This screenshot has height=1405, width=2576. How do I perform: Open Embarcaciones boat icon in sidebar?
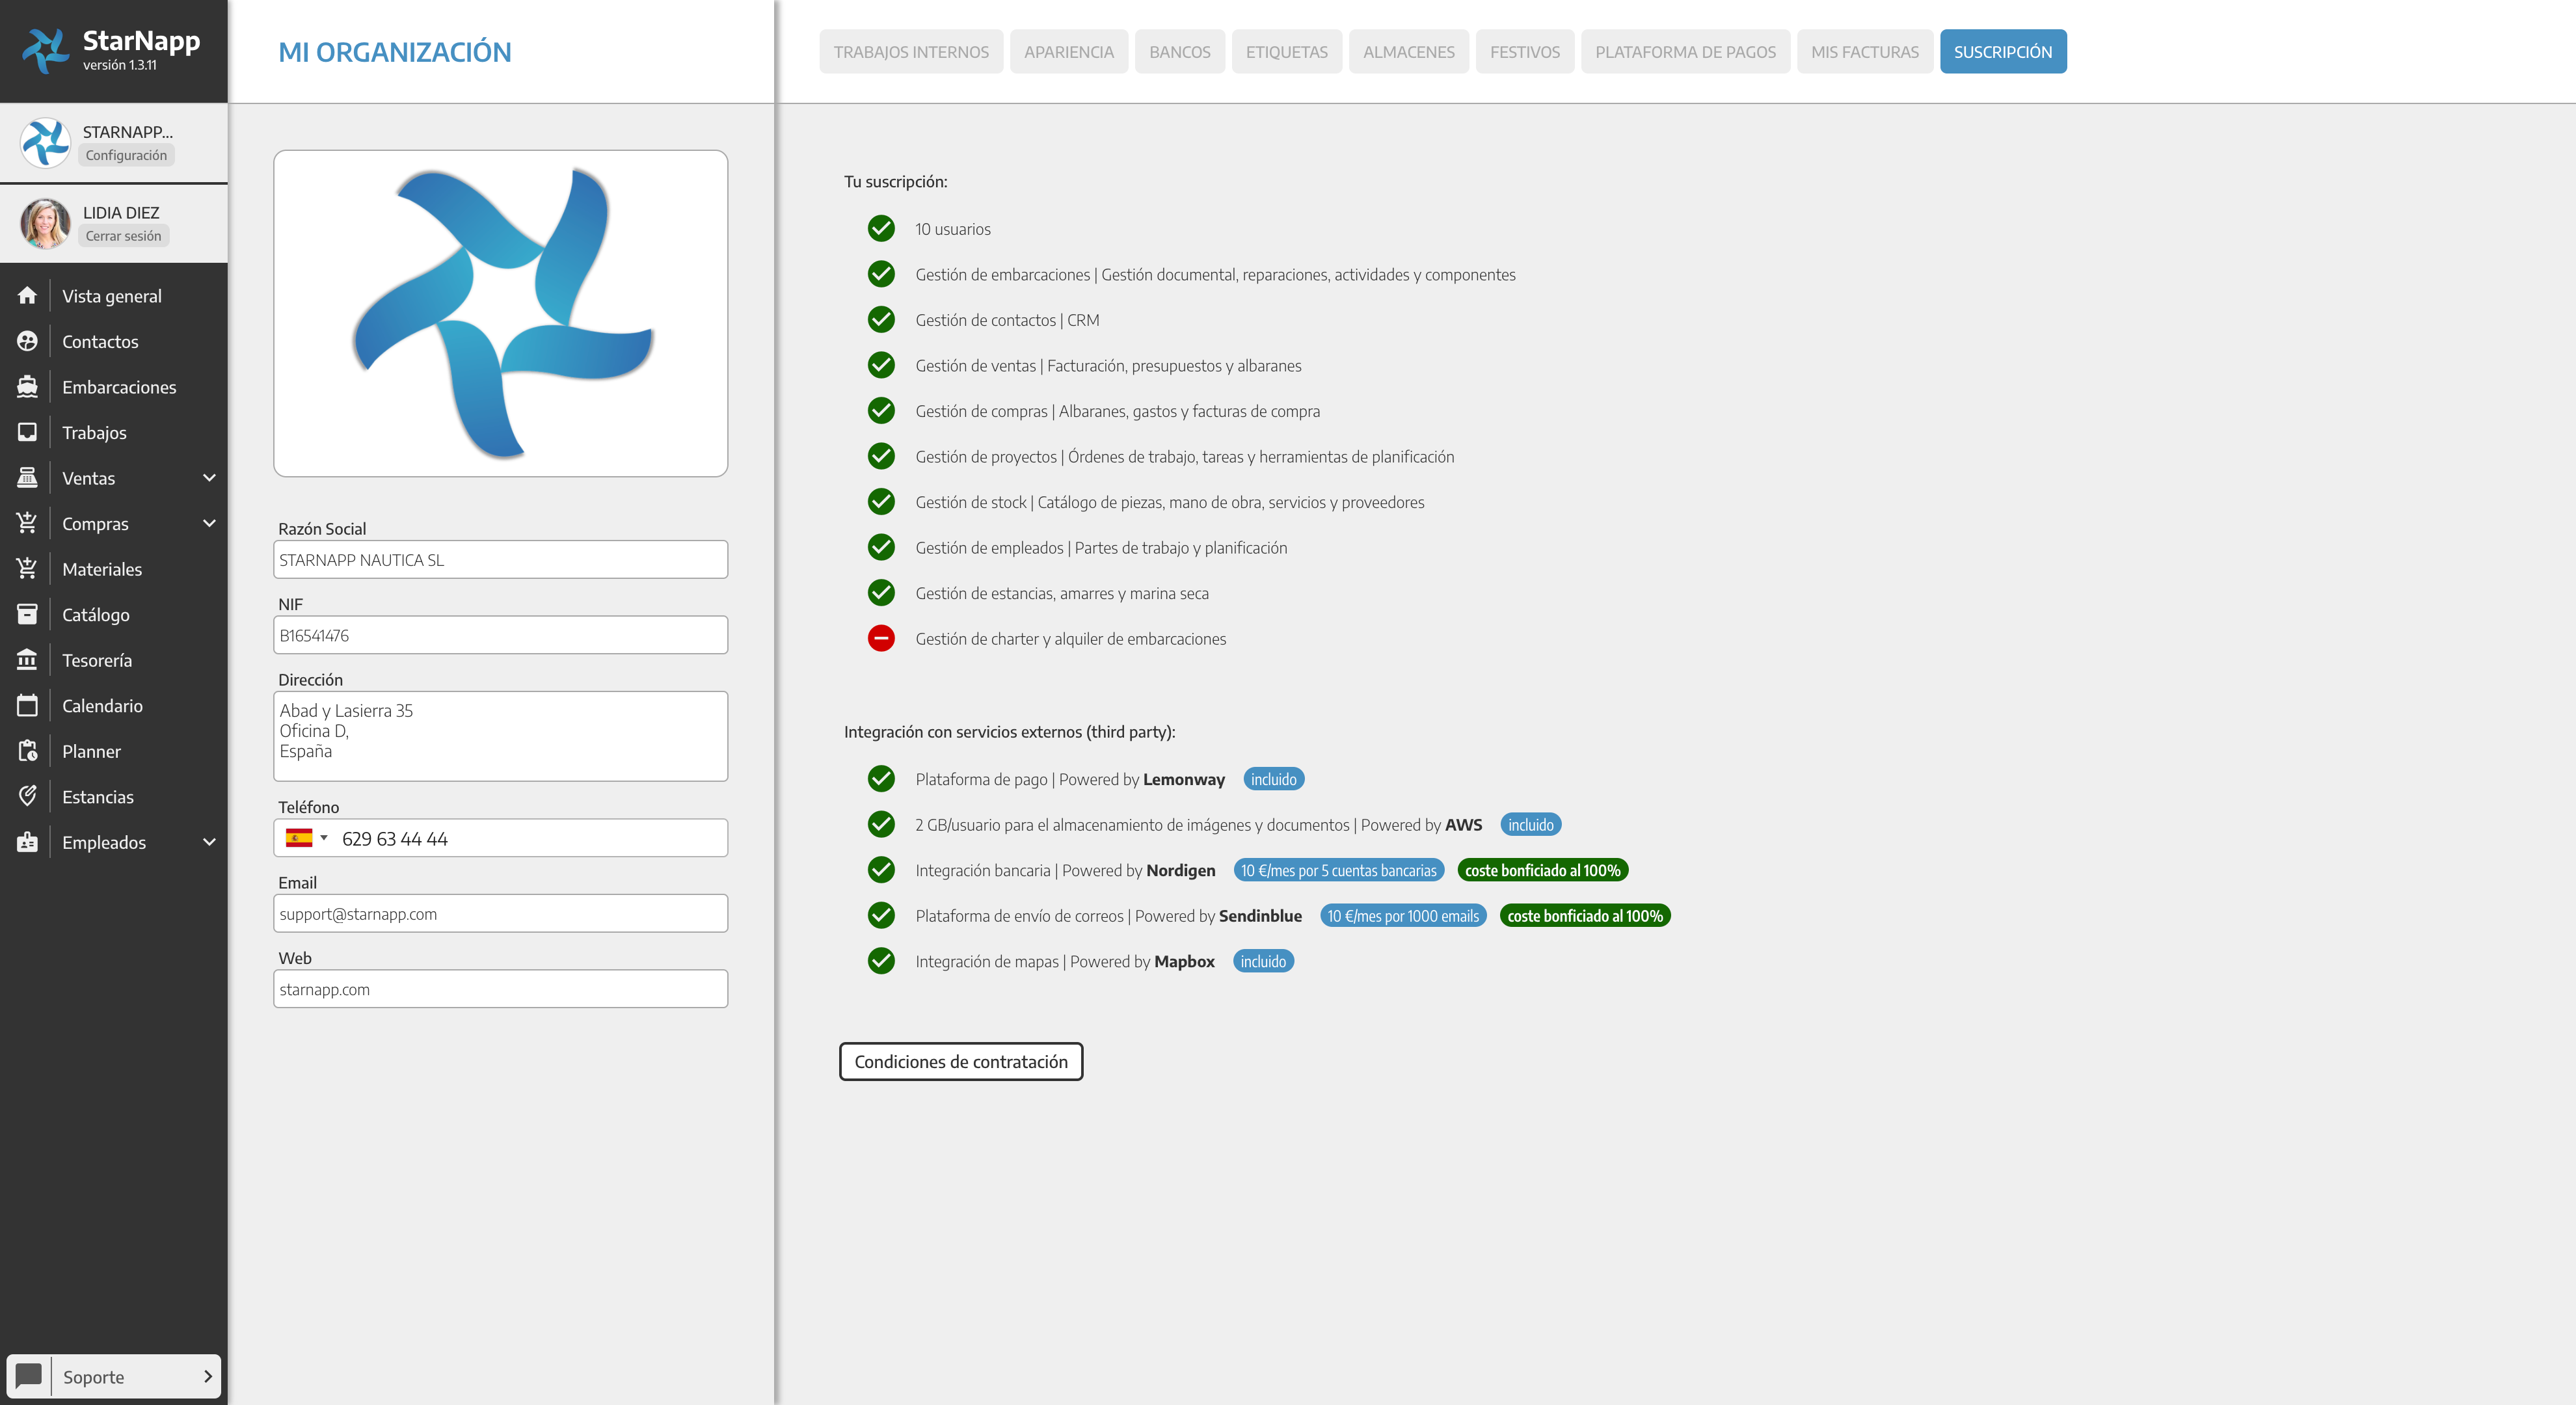[x=27, y=387]
